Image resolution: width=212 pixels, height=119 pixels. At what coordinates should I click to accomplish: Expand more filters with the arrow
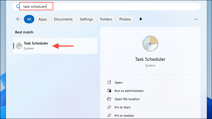point(141,19)
